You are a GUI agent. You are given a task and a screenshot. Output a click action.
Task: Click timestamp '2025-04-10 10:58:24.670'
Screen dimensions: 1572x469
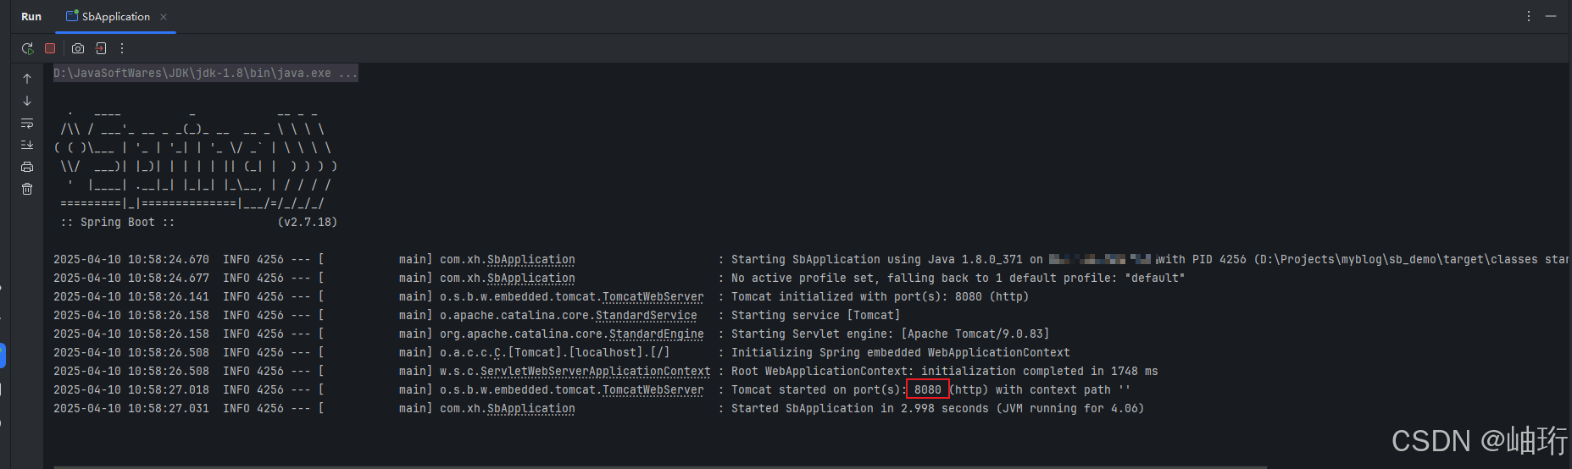click(131, 260)
